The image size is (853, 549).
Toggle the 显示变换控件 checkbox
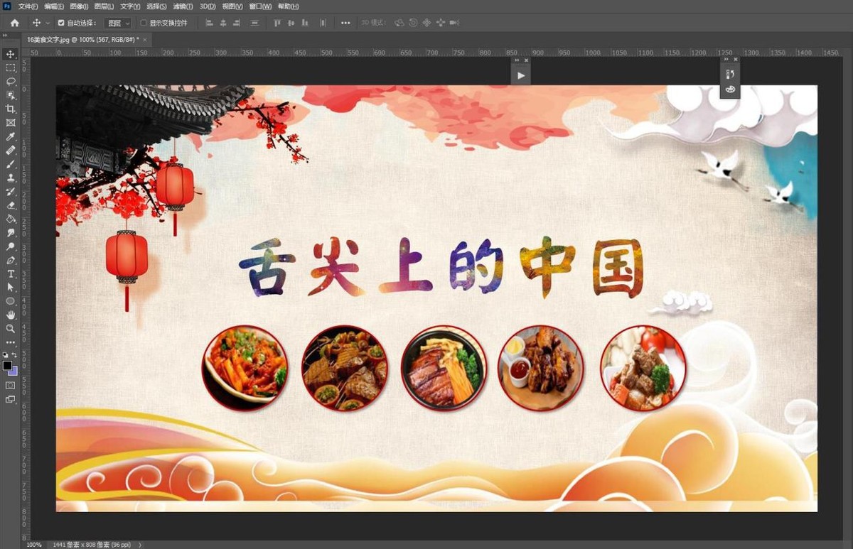point(144,22)
